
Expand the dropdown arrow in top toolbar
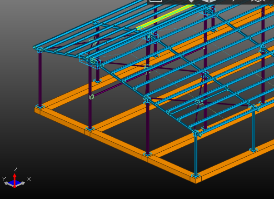tap(191, 1)
